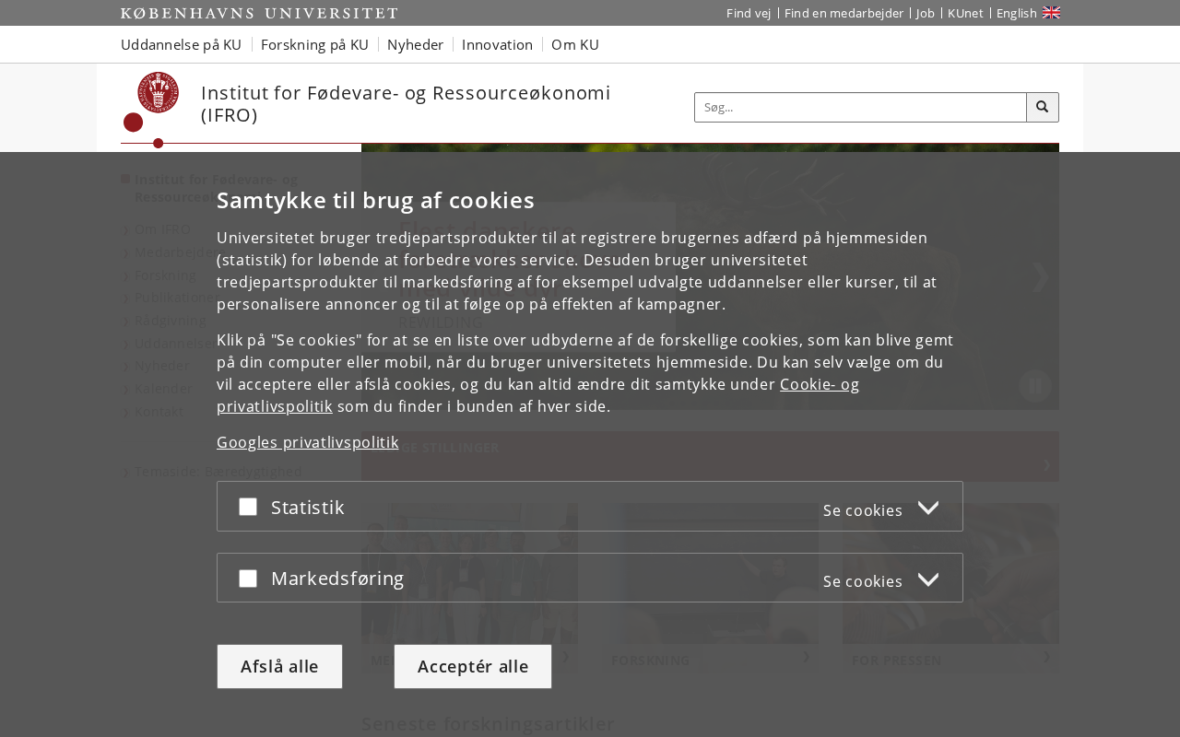
Task: Expand Statistik cookie list with chevron
Action: point(928,509)
